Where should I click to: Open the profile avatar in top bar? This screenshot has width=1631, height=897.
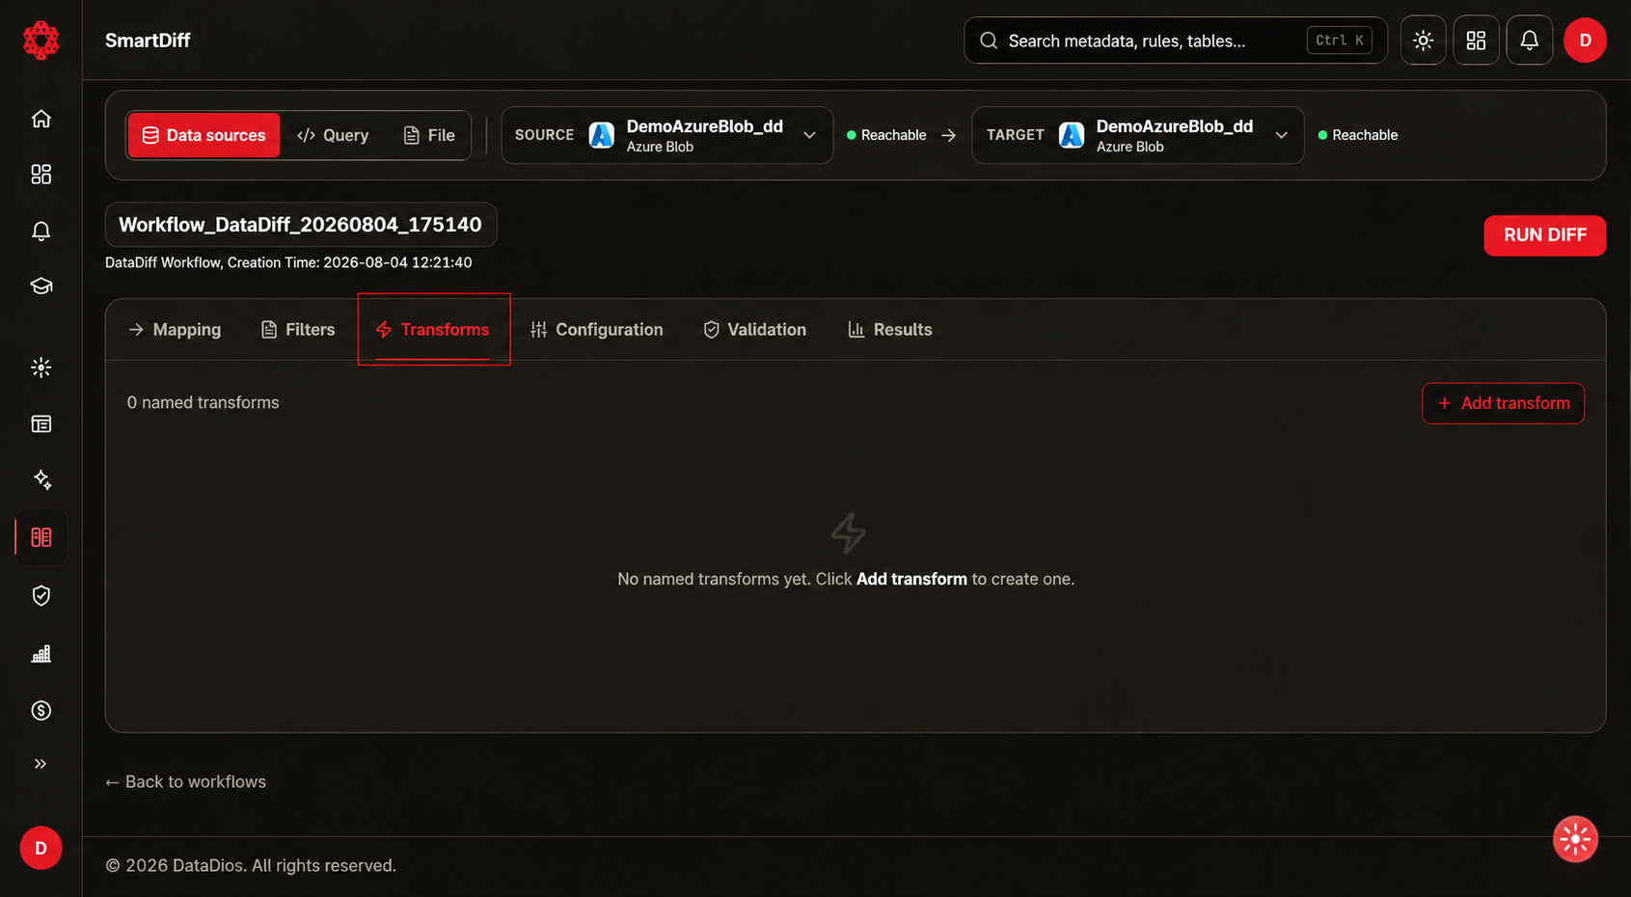1585,41
